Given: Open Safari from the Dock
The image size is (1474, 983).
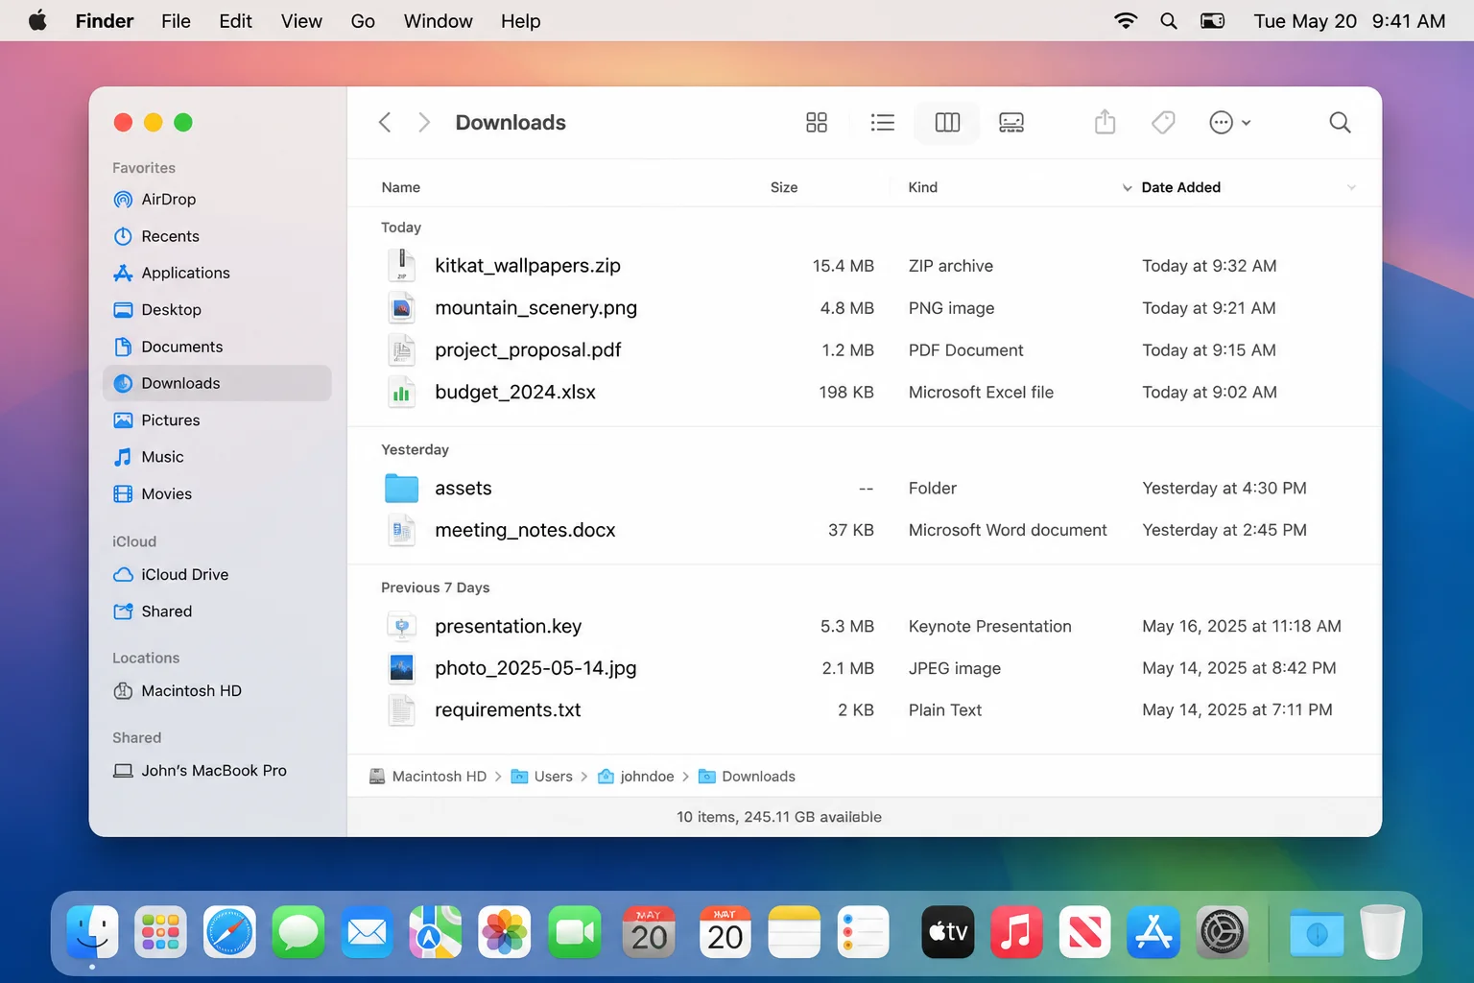Looking at the screenshot, I should point(229,932).
